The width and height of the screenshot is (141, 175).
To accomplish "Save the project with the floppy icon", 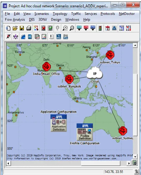I will pos(22,28).
